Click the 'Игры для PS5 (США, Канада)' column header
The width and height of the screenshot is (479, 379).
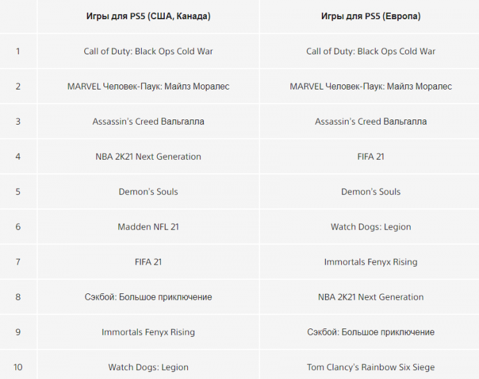tap(148, 16)
